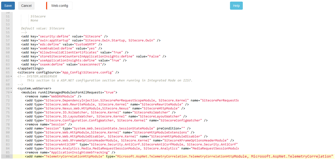Screen dimensions: 335x159
Task: Click the Integrated Mode on IIS7 comment line
Action: (110, 81)
